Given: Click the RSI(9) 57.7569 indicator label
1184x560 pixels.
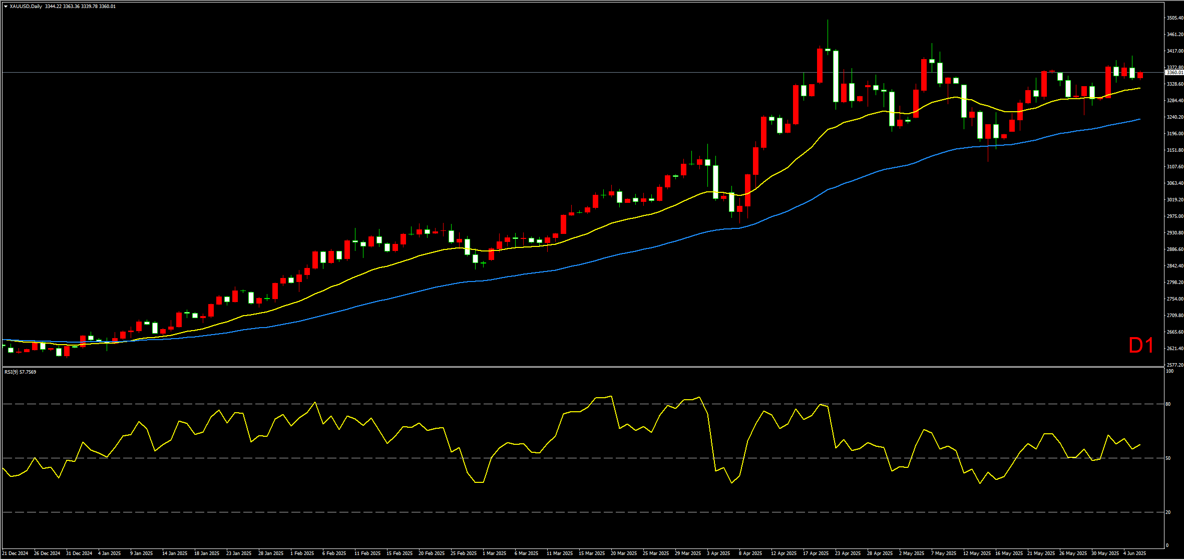Looking at the screenshot, I should (x=20, y=372).
